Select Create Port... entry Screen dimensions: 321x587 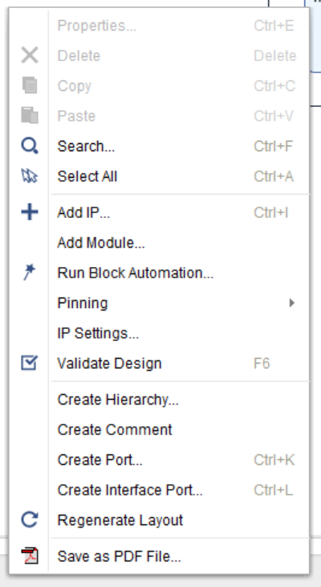[179, 460]
